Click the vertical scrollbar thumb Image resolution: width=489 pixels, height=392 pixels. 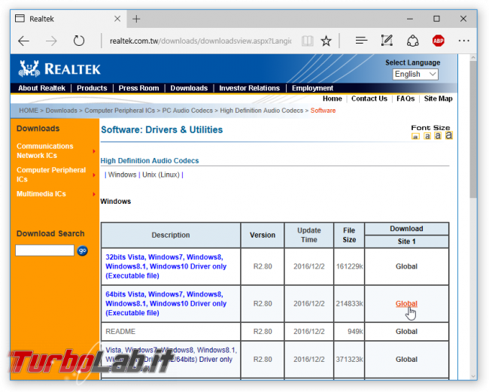click(x=473, y=129)
